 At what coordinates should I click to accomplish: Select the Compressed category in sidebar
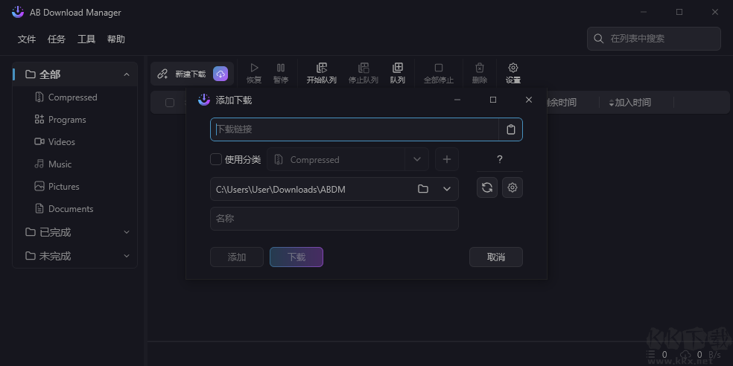coord(74,97)
